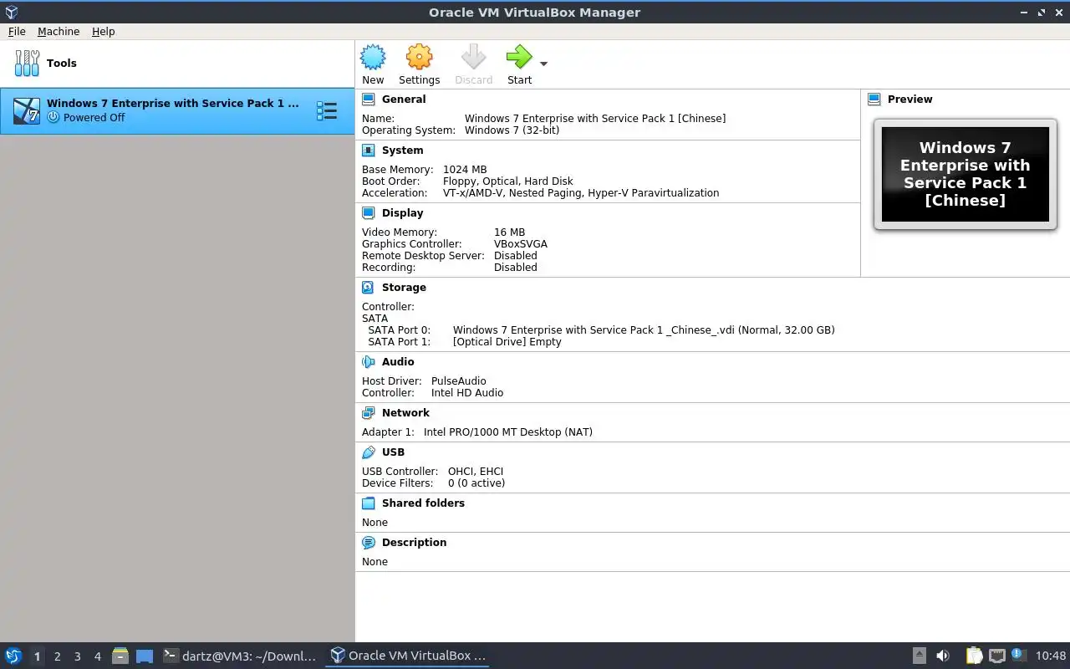Click the VM preview thumbnail

tap(965, 174)
